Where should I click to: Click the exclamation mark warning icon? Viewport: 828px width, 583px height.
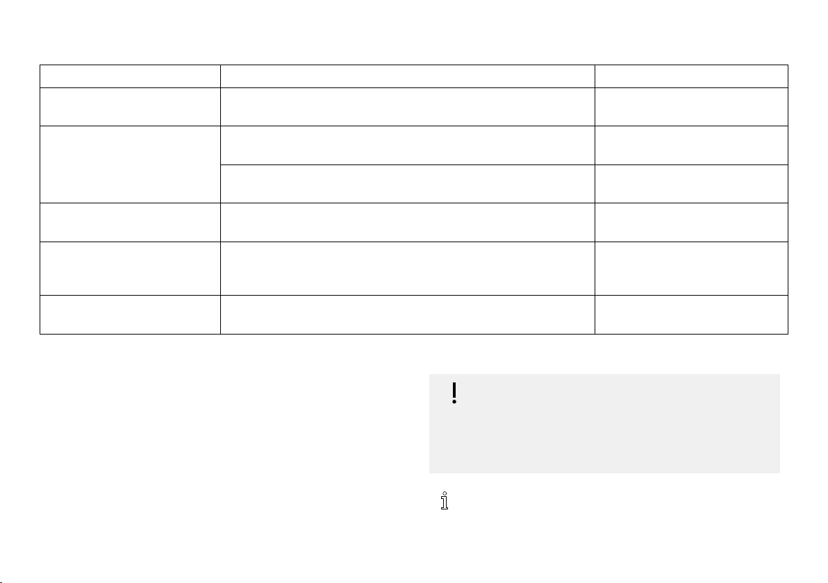454,393
